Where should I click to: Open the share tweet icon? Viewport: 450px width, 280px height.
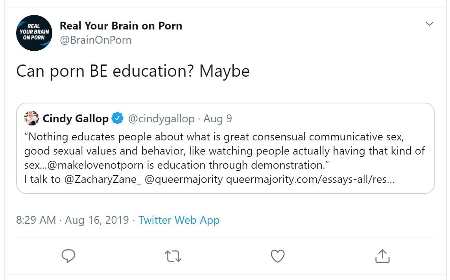382,256
